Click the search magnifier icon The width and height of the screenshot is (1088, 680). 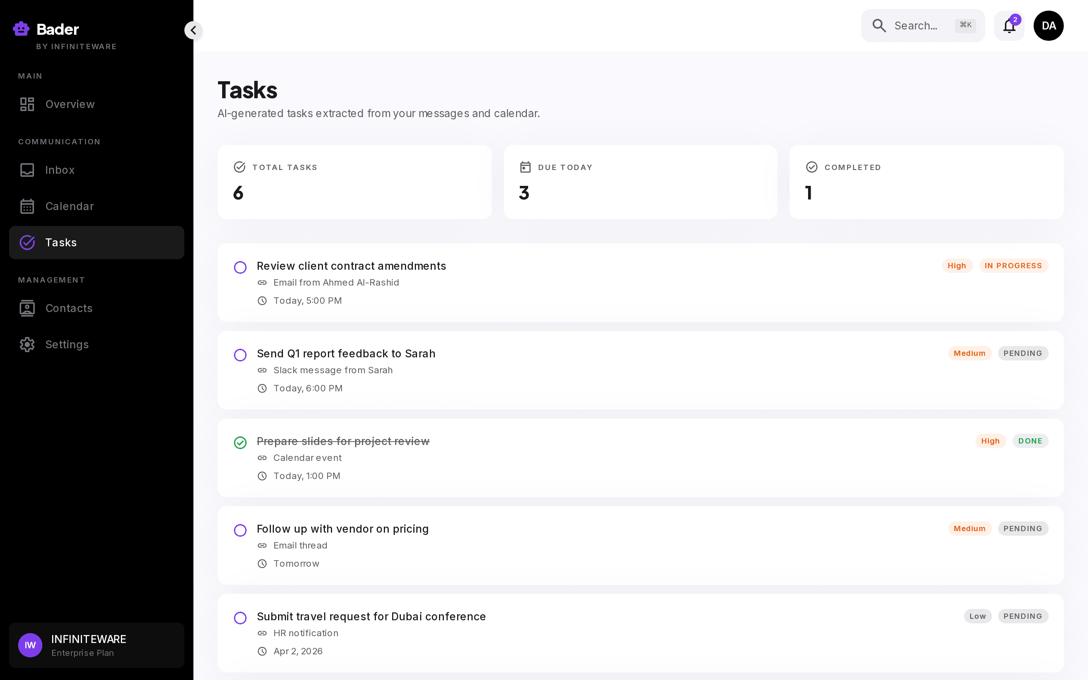[x=879, y=26]
